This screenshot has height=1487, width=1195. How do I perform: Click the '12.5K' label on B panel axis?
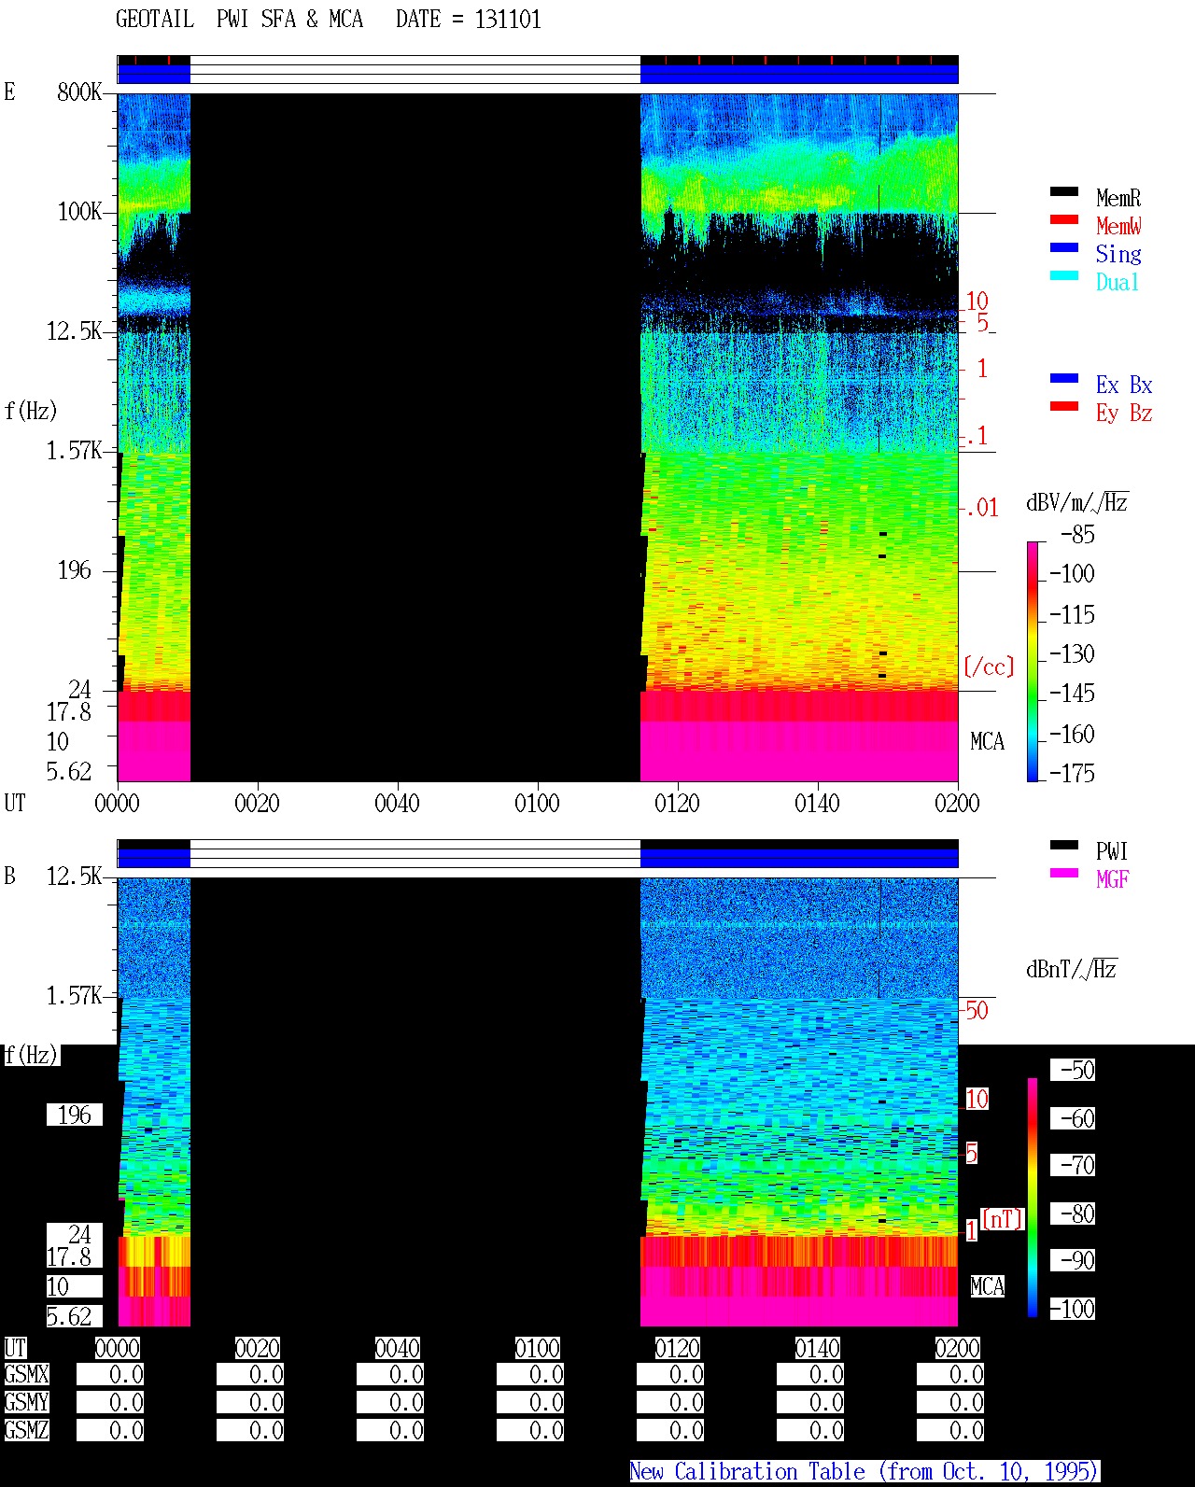coord(75,876)
